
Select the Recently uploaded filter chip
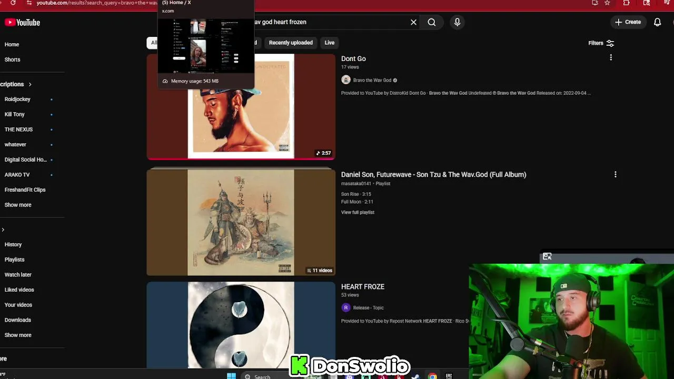291,43
